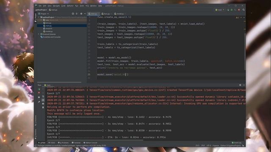Open the Run tool window button
This screenshot has width=271, height=152.
[x=42, y=143]
